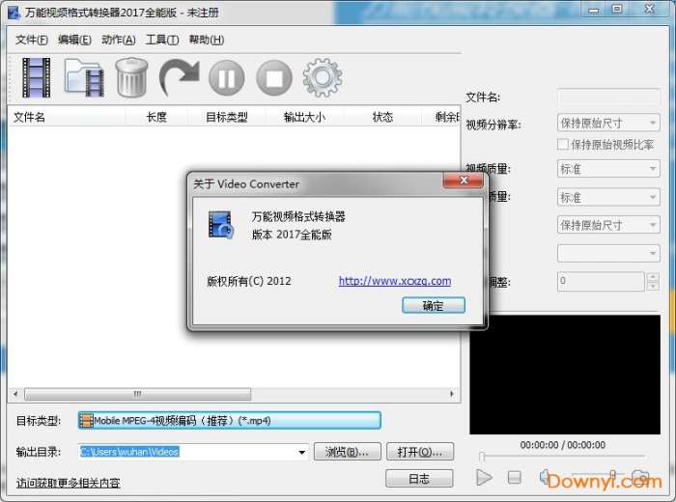Image resolution: width=676 pixels, height=502 pixels.
Task: Minimize the main converter window
Action: (x=594, y=9)
